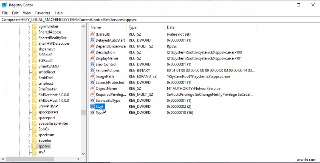The image size is (320, 163).
Task: Click the Start DWORD icon
Action: point(92,106)
